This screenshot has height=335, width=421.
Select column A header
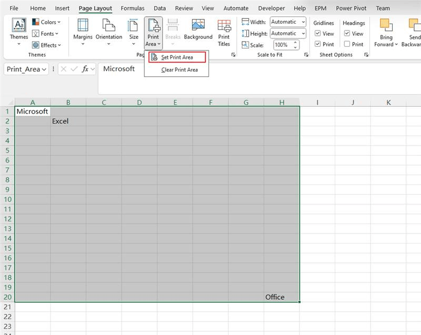pyautogui.click(x=33, y=103)
